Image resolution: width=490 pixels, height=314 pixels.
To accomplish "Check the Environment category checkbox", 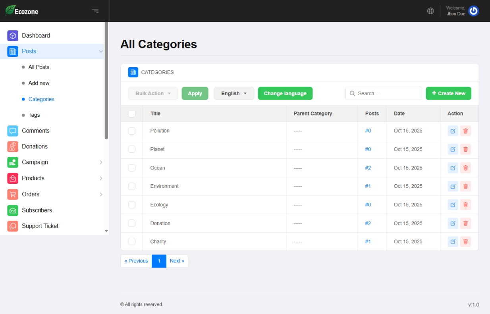I will 132,186.
